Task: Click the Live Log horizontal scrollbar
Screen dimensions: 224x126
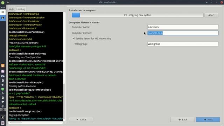Action: coord(16,122)
